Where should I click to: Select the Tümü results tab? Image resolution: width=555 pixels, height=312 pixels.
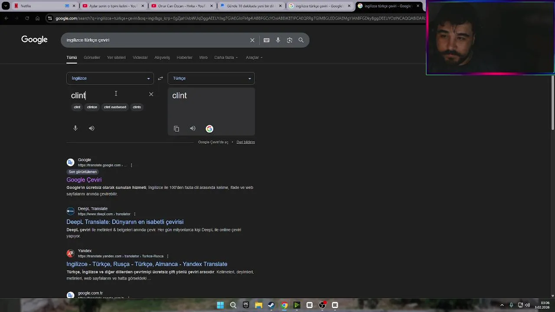[72, 57]
